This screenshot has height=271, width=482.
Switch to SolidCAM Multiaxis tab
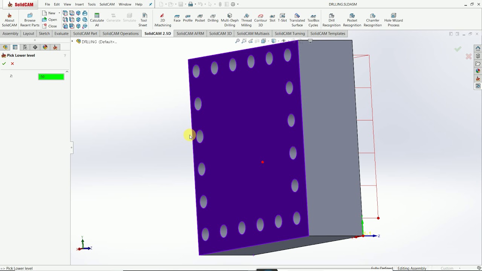(253, 33)
